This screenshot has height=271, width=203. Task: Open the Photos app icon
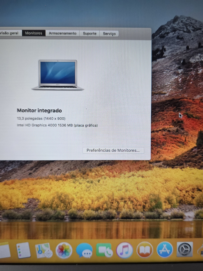64,251
